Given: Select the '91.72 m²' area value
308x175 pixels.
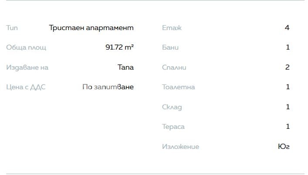Looking at the screenshot, I should (119, 47).
